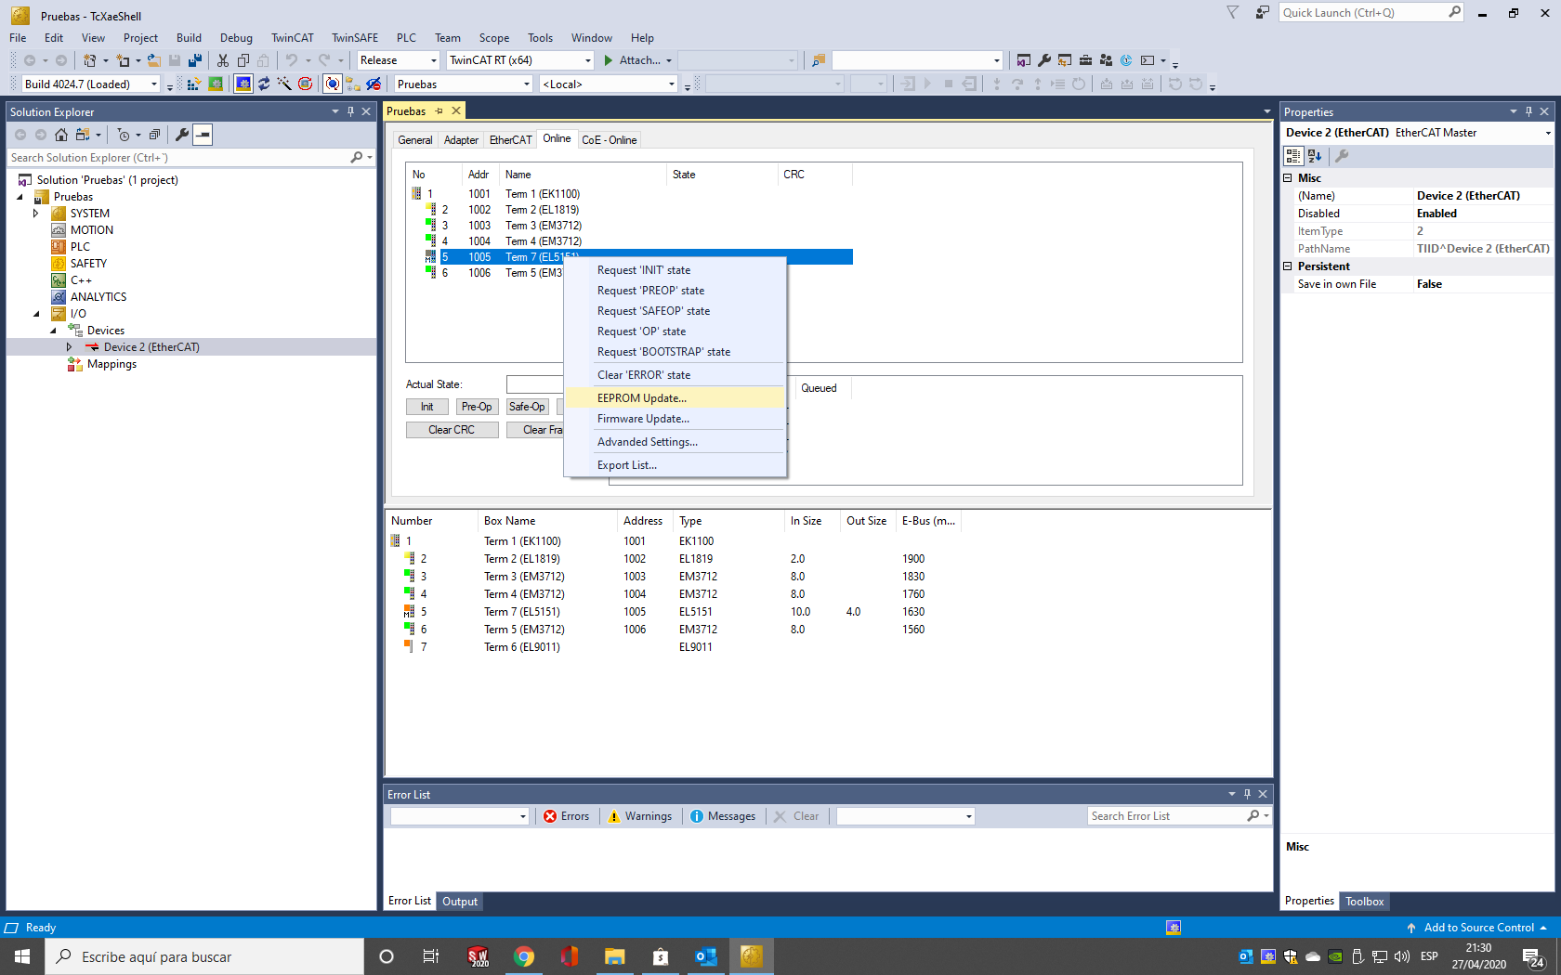
Task: Open File Explorer from taskbar
Action: [x=615, y=956]
